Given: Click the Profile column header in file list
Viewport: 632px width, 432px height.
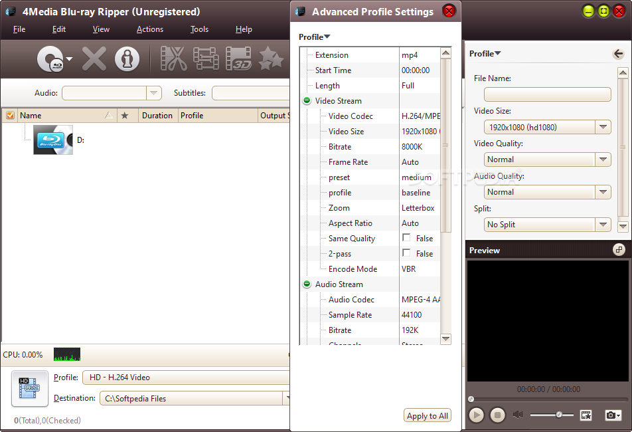Looking at the screenshot, I should (218, 116).
